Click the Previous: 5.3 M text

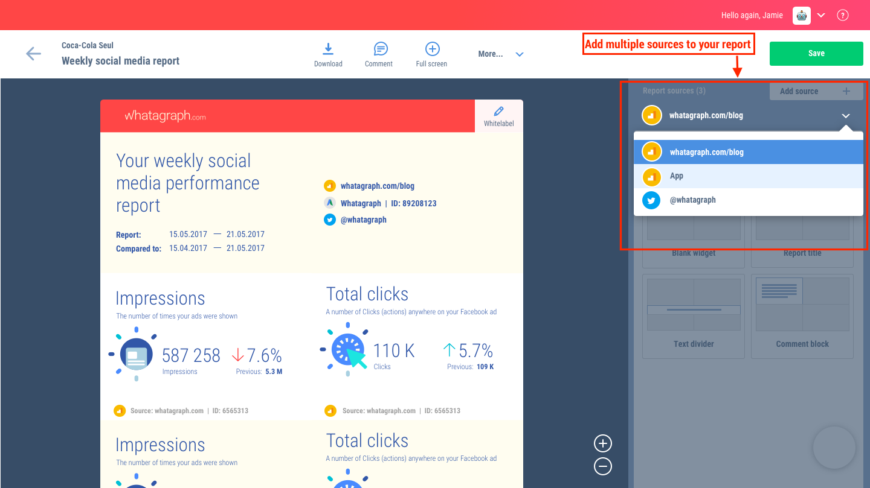[259, 372]
